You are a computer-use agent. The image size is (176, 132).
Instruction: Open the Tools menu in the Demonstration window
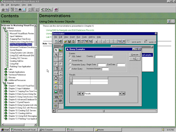[84, 37]
